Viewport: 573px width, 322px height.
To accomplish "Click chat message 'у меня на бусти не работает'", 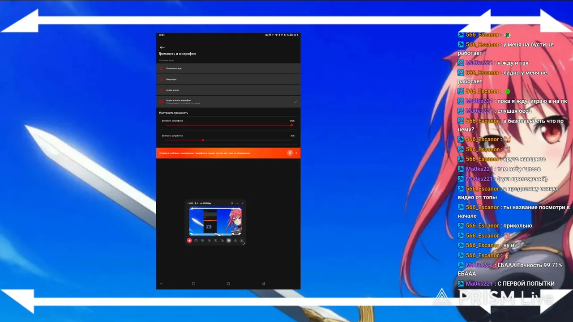I will pyautogui.click(x=505, y=49).
